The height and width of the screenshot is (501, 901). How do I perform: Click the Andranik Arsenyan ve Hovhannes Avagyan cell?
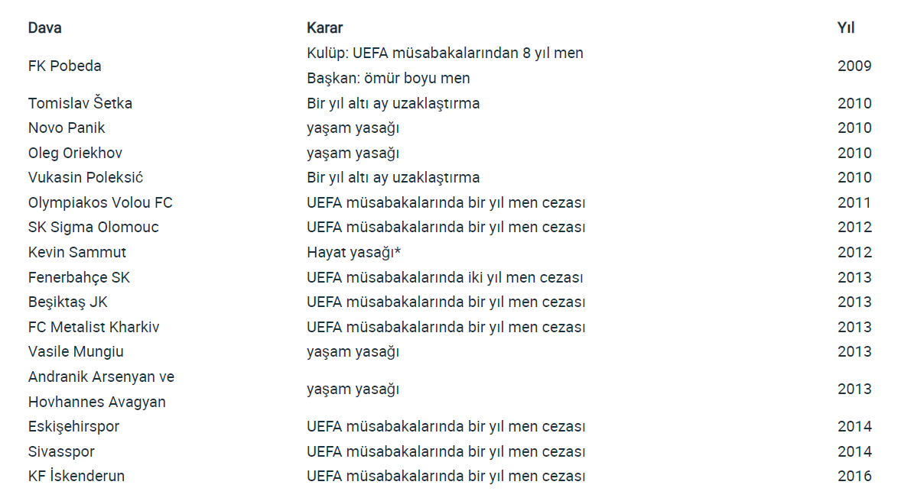[101, 389]
